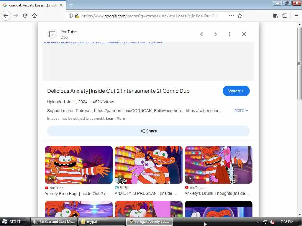Screen dimensions: 302x226
Task: Open a new tab with plus button
Action: pos(71,5)
